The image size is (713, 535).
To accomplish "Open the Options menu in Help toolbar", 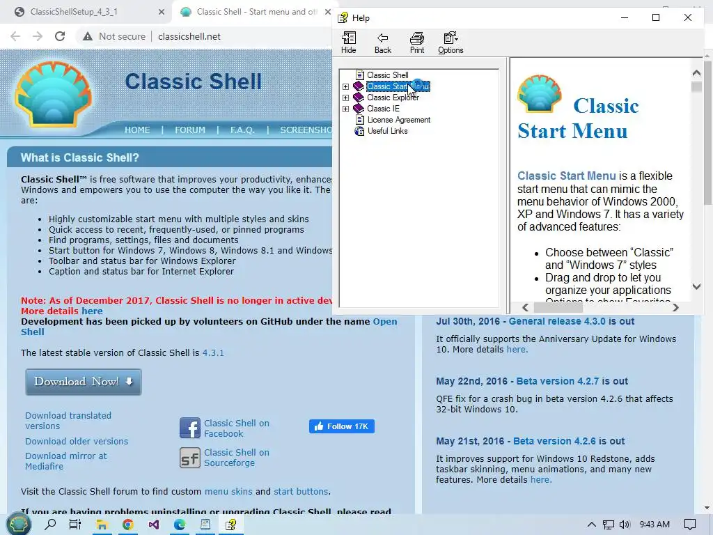I will (450, 42).
